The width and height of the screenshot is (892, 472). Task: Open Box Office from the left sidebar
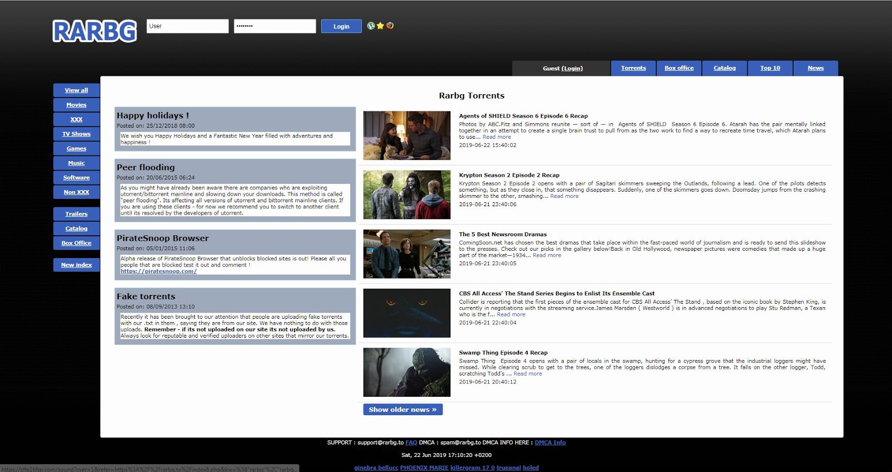(x=76, y=243)
